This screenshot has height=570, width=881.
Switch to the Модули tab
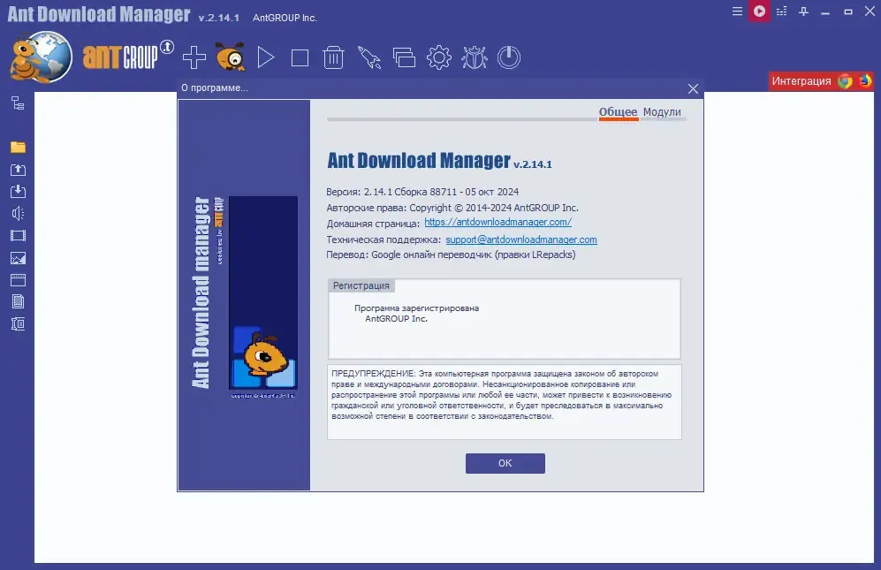coord(662,112)
